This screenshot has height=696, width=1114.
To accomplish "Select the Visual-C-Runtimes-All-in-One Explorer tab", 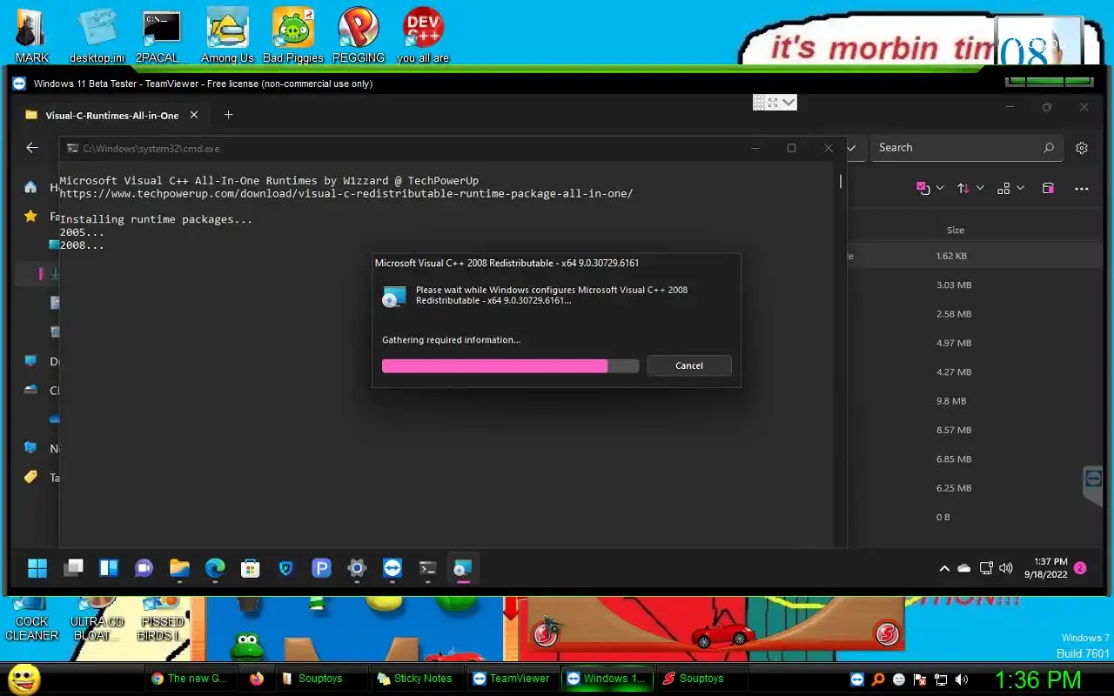I will click(x=111, y=115).
